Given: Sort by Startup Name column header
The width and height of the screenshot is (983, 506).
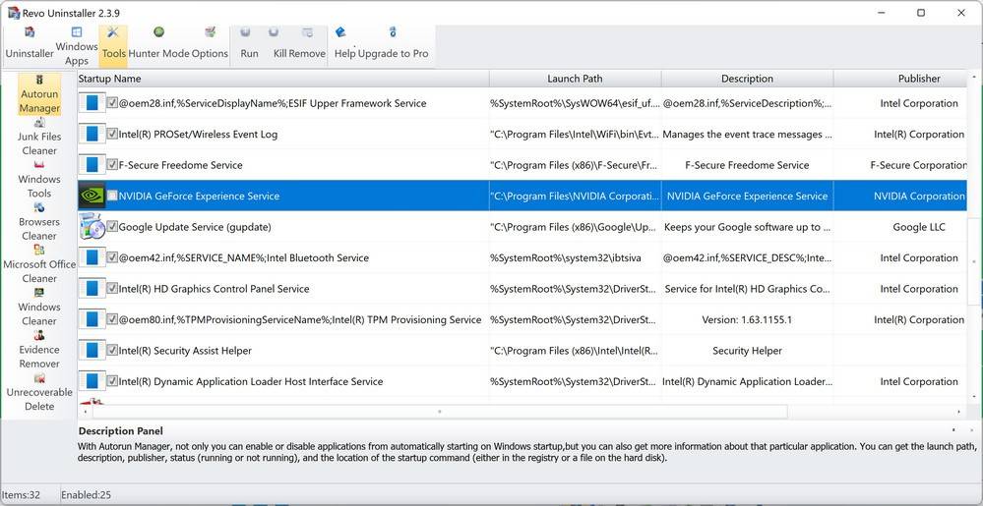Looking at the screenshot, I should tap(283, 79).
